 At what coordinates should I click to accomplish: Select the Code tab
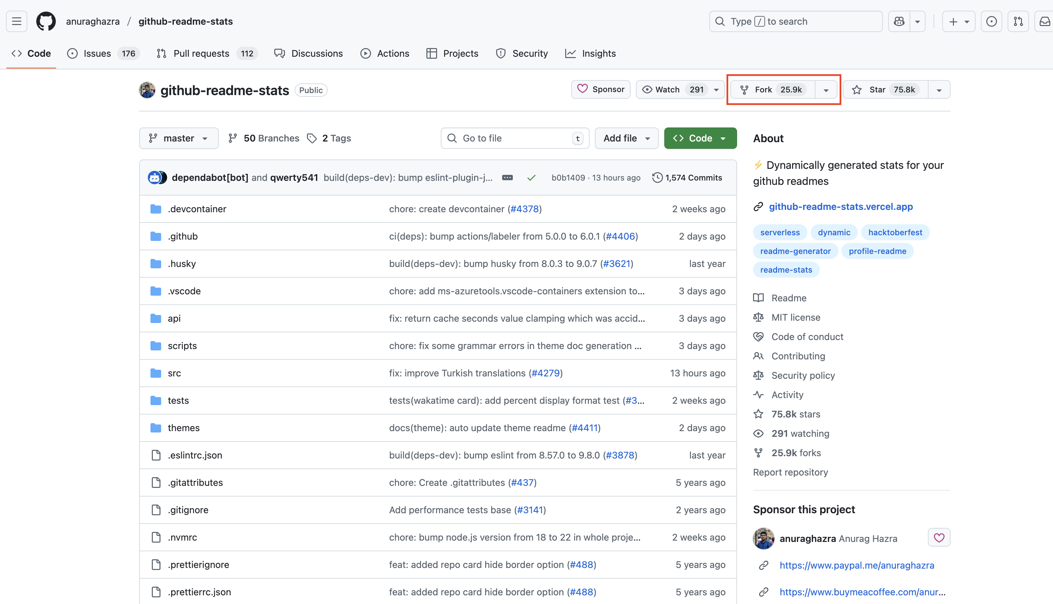click(x=31, y=53)
